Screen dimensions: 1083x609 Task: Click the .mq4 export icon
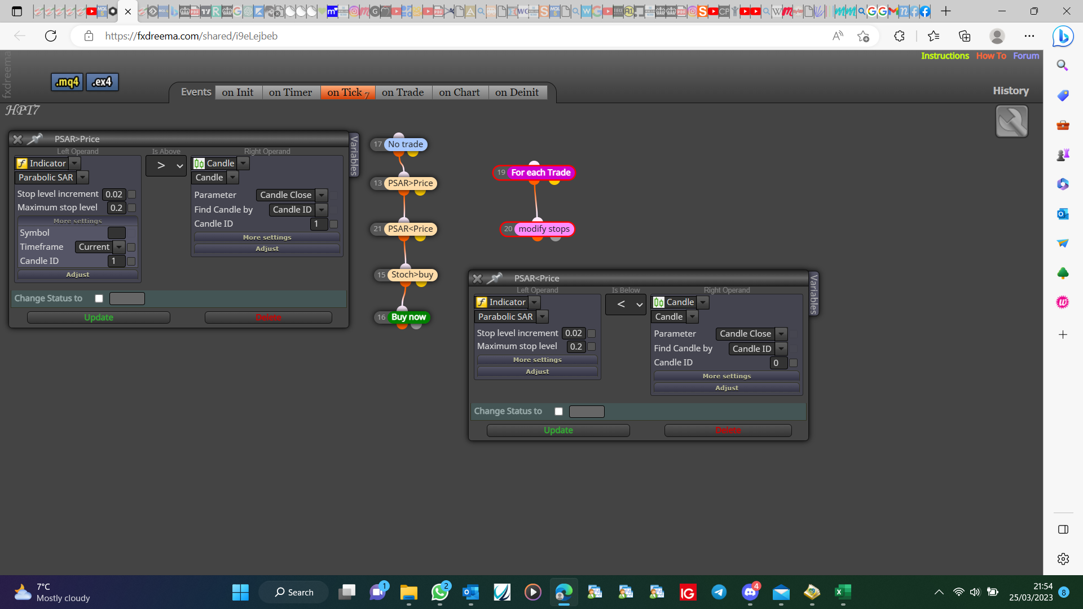click(67, 82)
